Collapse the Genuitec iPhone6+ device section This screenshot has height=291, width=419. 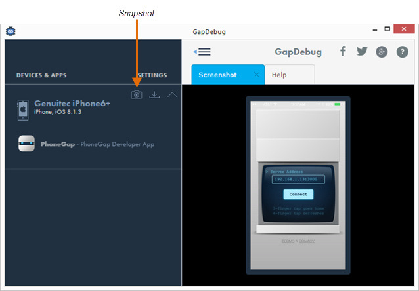tap(172, 94)
